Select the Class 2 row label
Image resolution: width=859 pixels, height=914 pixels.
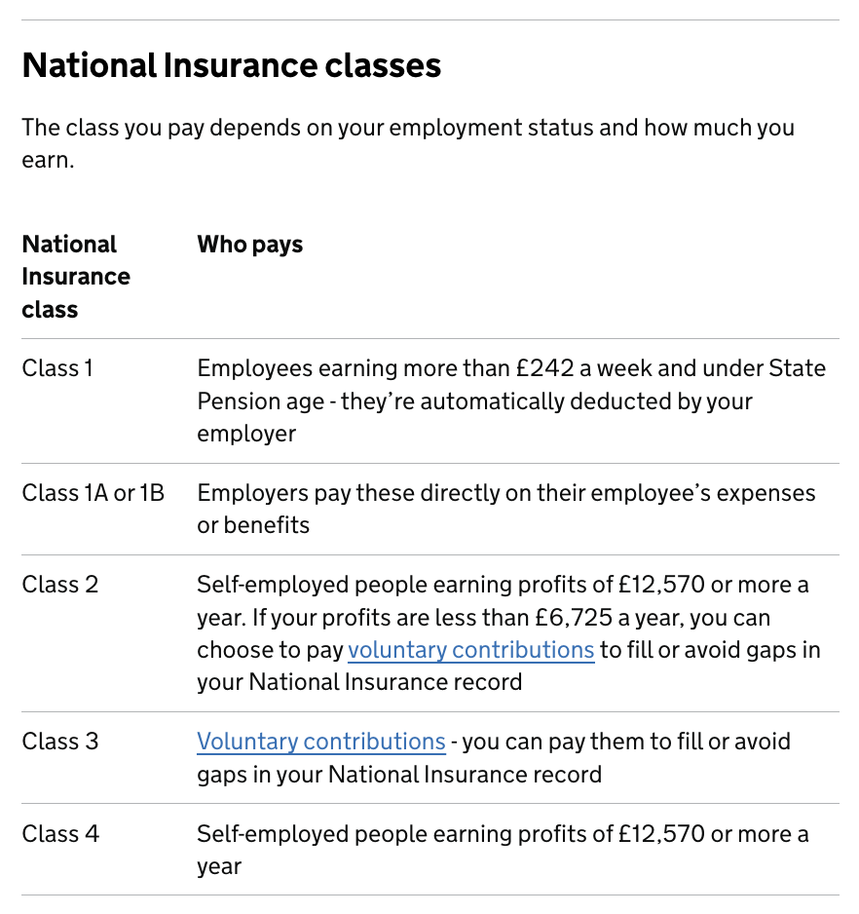pyautogui.click(x=60, y=585)
